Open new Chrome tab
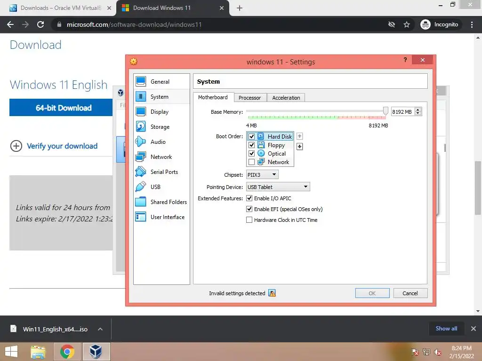Screen dimensions: 482x361 240,8
